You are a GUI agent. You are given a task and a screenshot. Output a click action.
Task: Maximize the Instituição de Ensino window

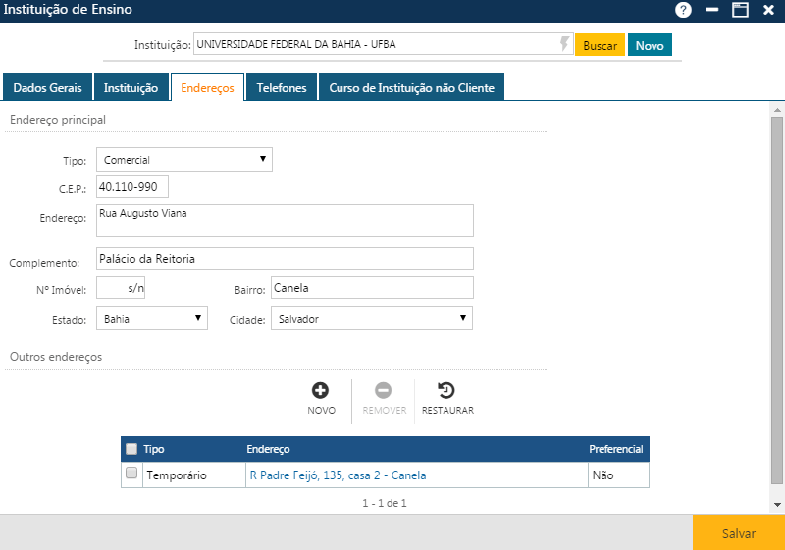click(x=740, y=10)
